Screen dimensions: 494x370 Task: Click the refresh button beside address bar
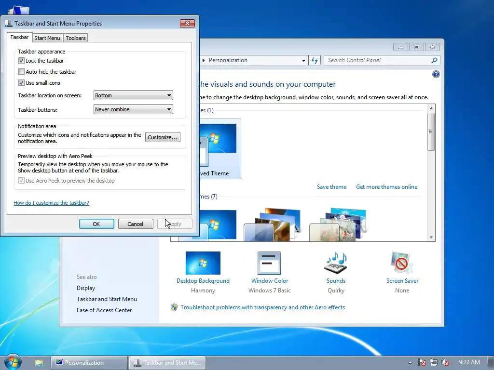tap(315, 60)
